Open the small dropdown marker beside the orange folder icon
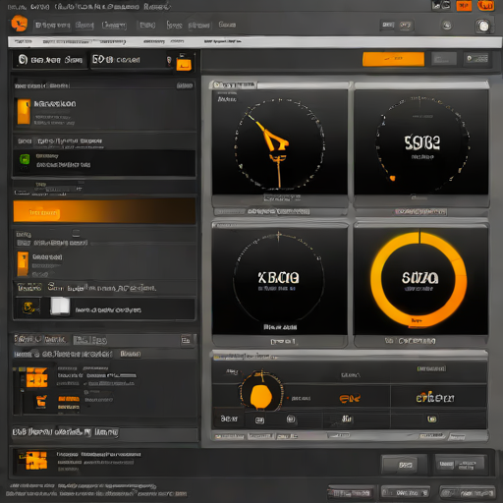The height and width of the screenshot is (503, 503). pos(169,60)
